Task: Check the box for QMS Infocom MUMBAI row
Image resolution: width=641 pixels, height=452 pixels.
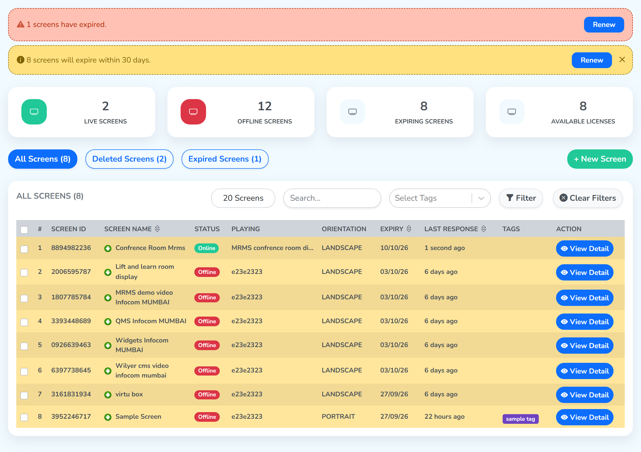Action: [24, 322]
